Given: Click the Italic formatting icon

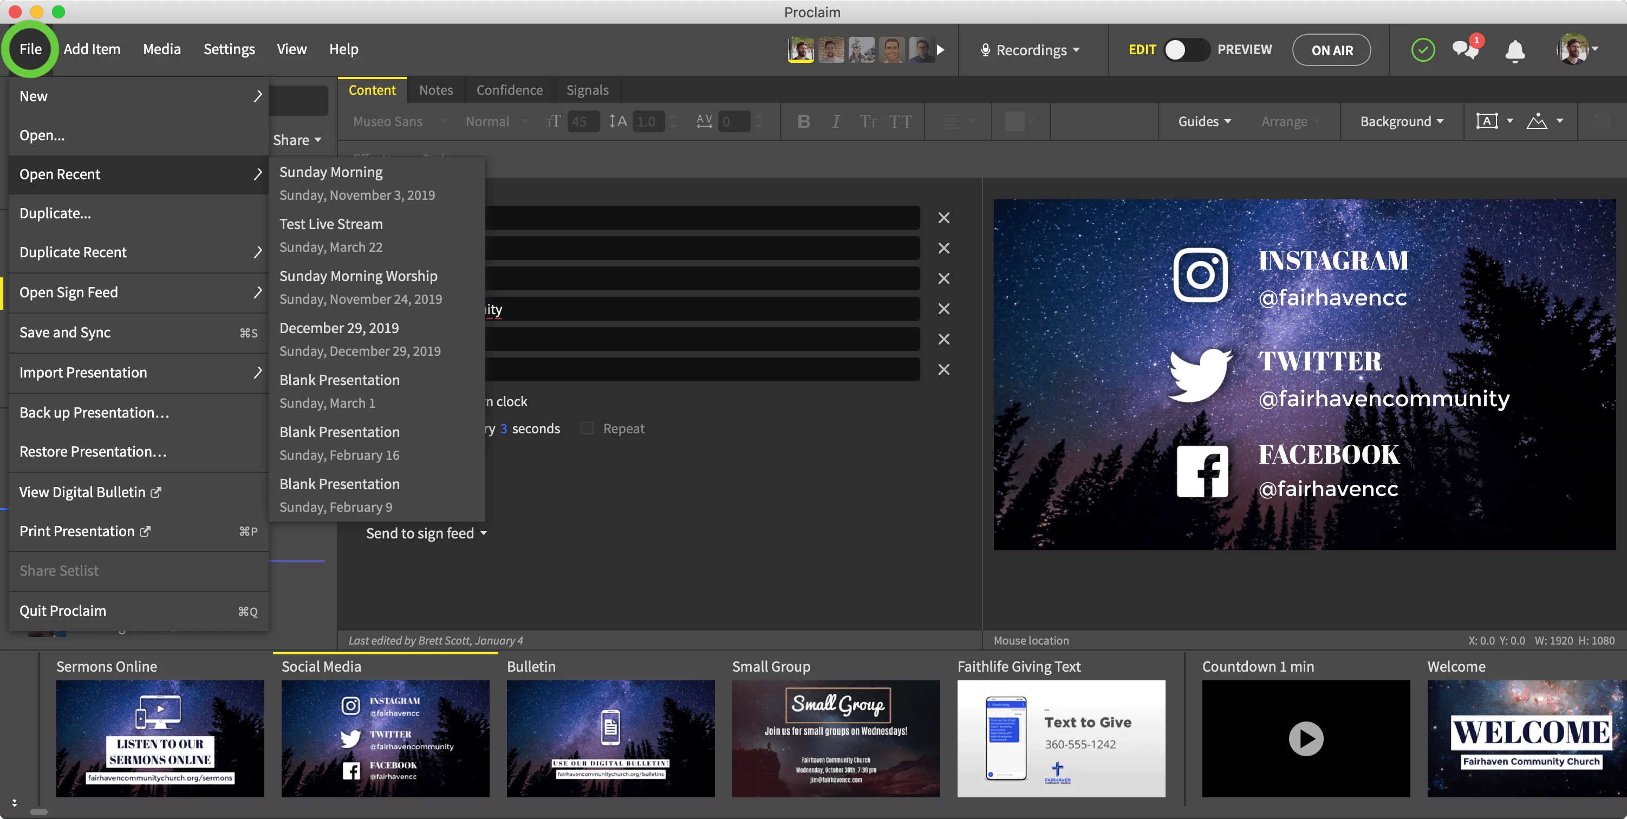Looking at the screenshot, I should point(836,121).
